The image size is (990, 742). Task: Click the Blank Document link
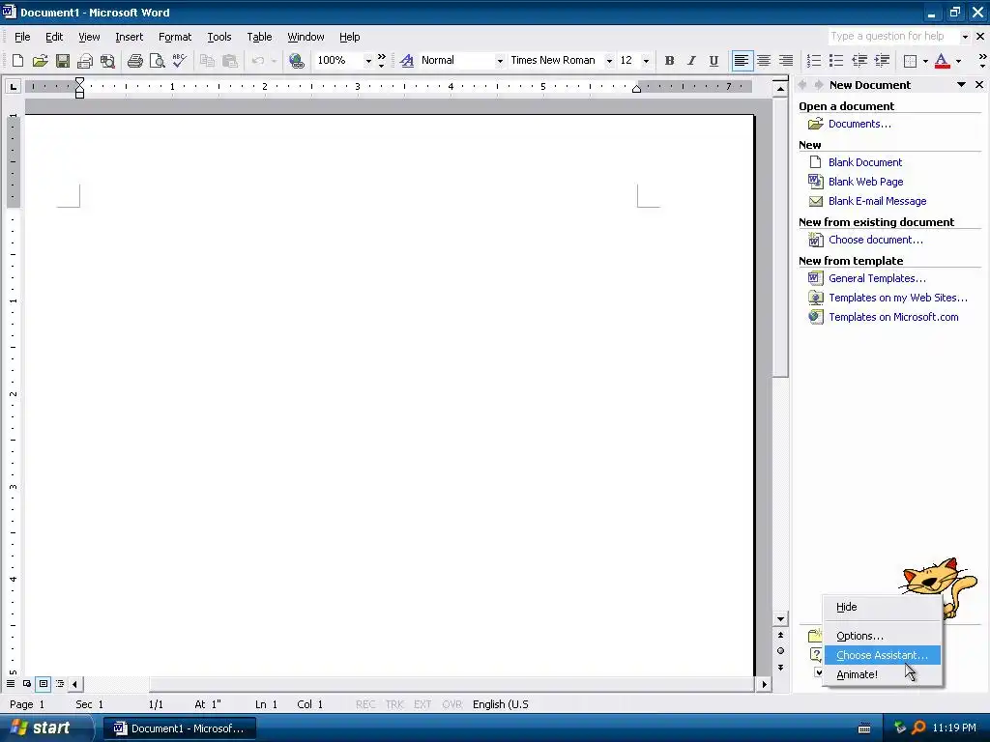[865, 162]
